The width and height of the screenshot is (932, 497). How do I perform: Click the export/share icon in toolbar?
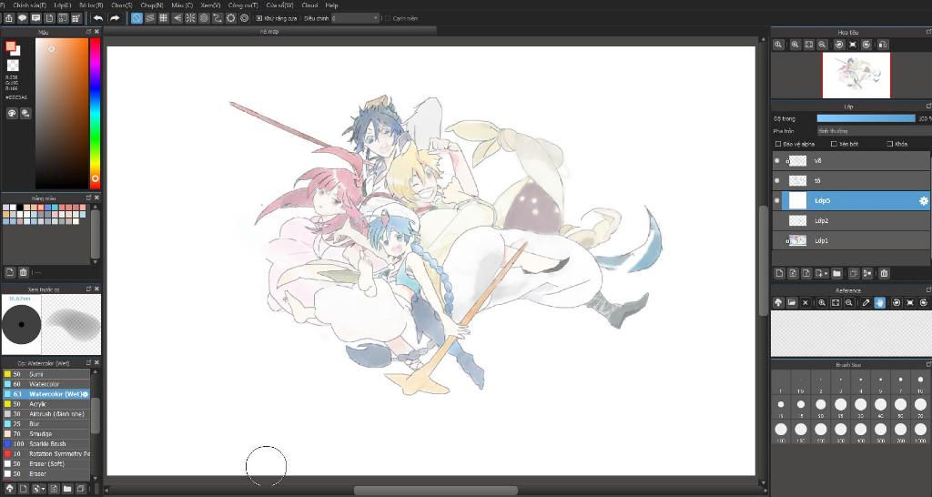[9, 18]
